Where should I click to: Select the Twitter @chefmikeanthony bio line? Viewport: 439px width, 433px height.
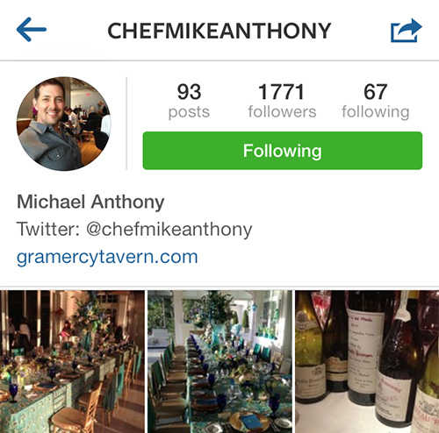(x=134, y=230)
